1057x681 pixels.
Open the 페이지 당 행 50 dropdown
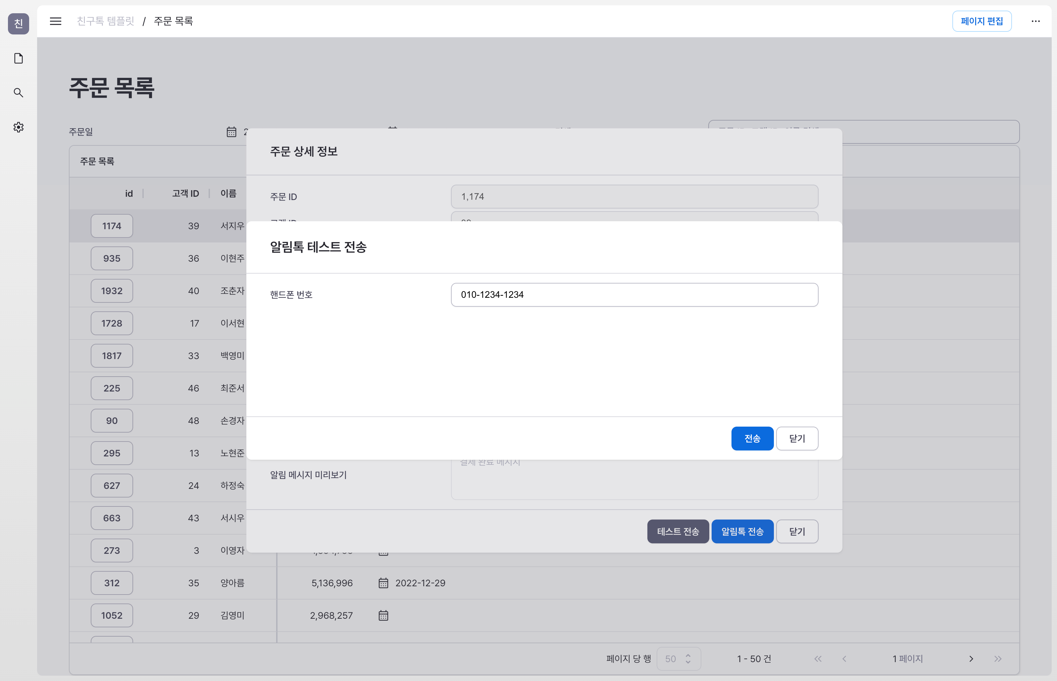click(679, 659)
